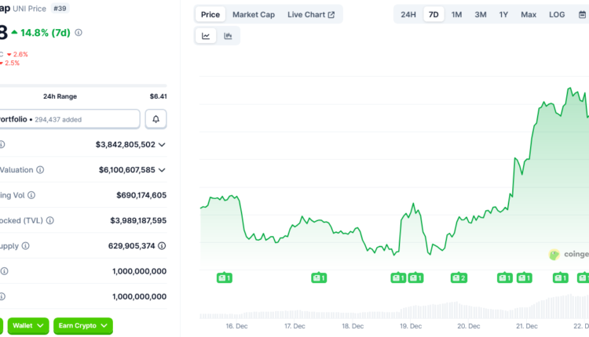
Task: Switch to the line chart view icon
Action: coord(206,35)
